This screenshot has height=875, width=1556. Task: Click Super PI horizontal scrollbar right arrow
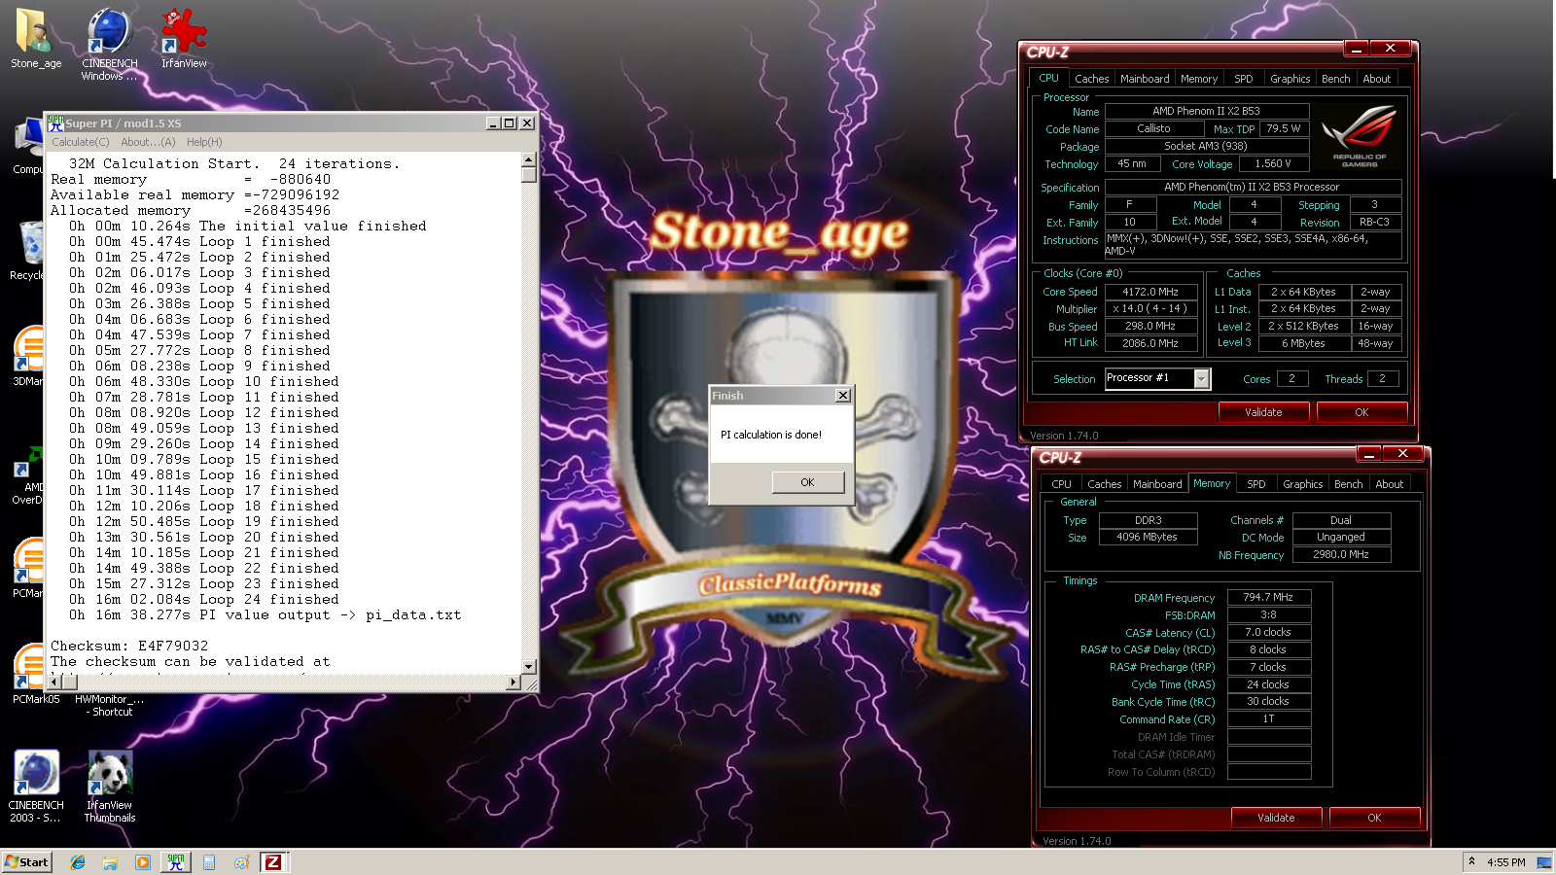pyautogui.click(x=513, y=682)
